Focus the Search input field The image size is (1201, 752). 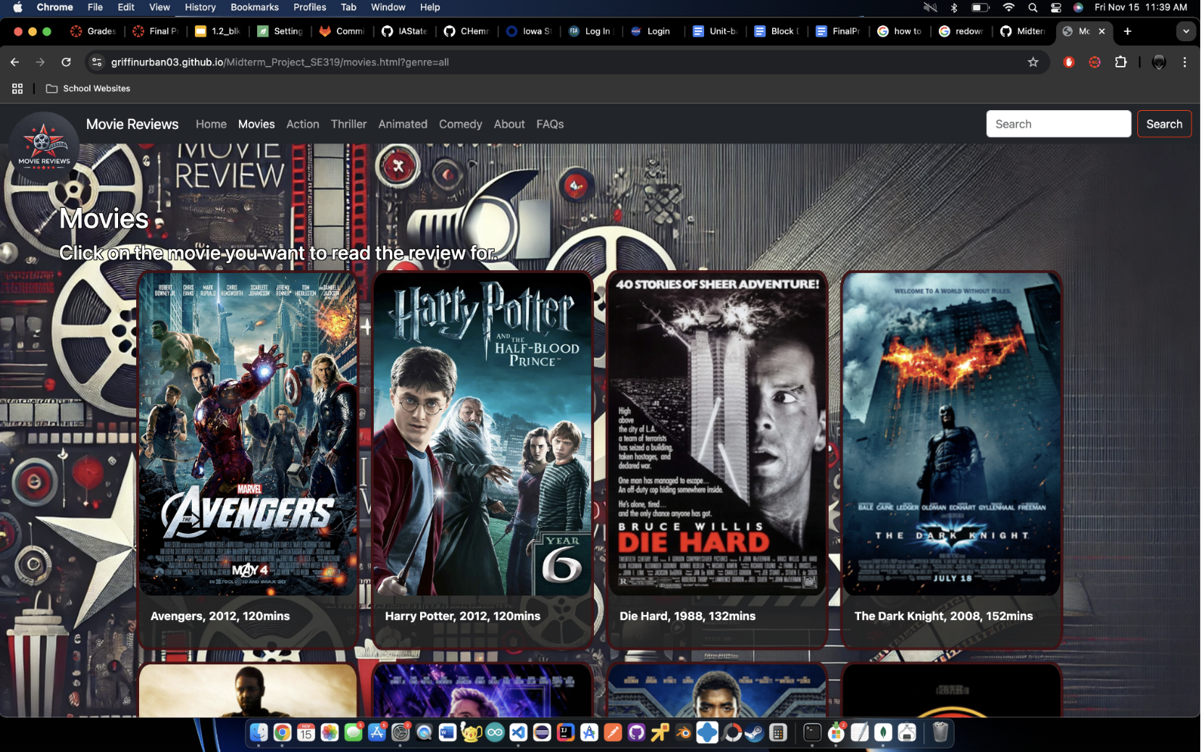click(x=1058, y=124)
